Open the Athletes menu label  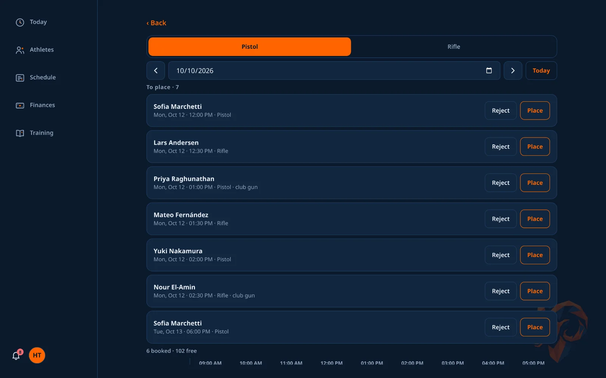click(x=42, y=50)
